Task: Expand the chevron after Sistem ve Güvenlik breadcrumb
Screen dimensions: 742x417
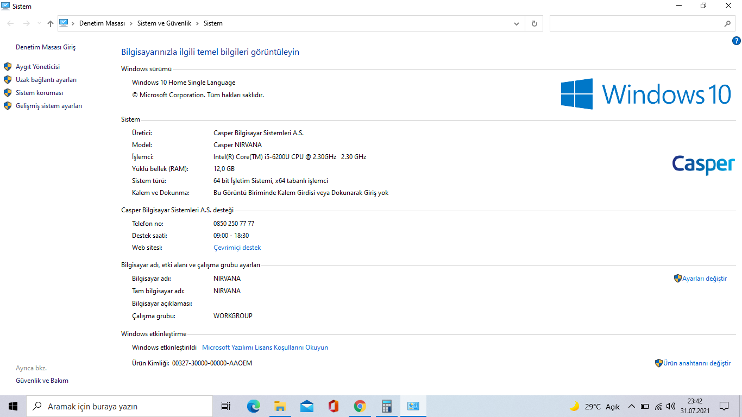Action: click(197, 23)
